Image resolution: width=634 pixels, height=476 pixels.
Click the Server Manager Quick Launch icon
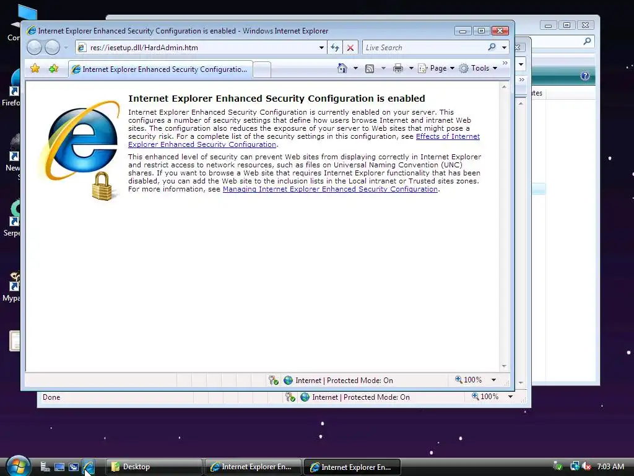45,467
